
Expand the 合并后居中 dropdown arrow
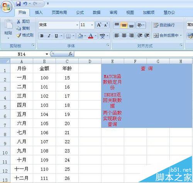click(181, 35)
